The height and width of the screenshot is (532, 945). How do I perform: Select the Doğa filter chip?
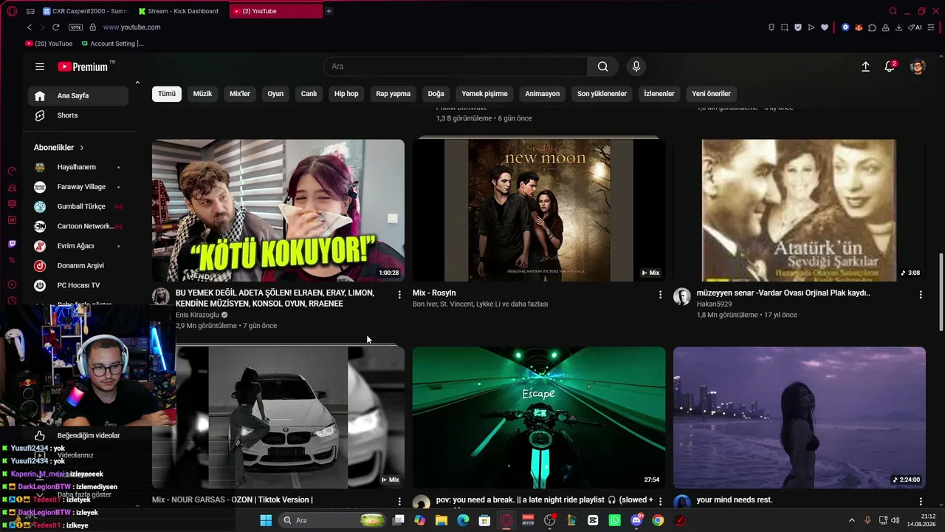[436, 94]
